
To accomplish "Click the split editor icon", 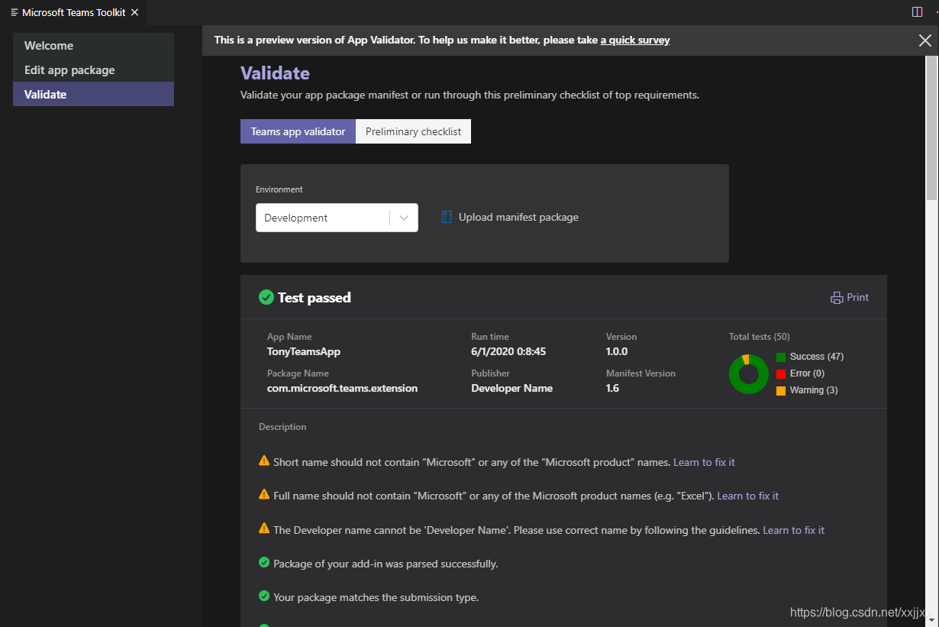I will click(x=917, y=11).
